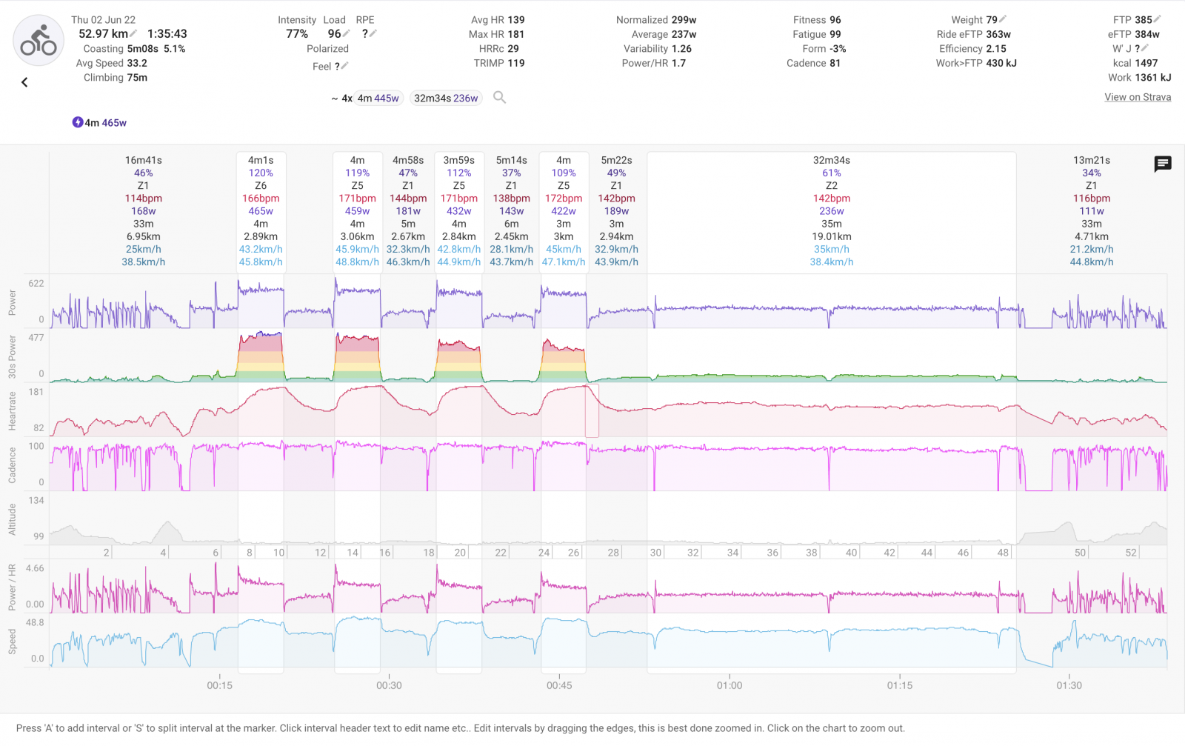Select the 4m 445w interval chip

coord(378,99)
